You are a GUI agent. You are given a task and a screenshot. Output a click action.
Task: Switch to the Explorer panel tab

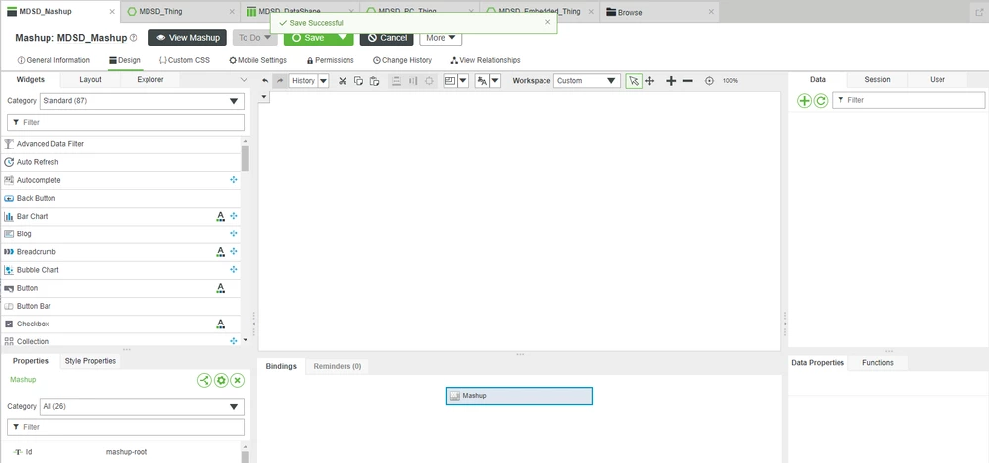click(150, 80)
